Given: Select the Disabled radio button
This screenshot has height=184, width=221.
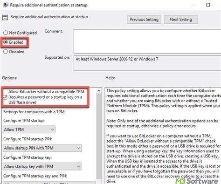Looking at the screenshot, I should point(6,52).
